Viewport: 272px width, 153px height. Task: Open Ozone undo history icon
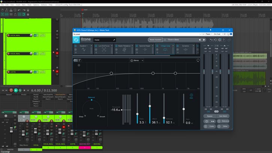tap(215, 40)
